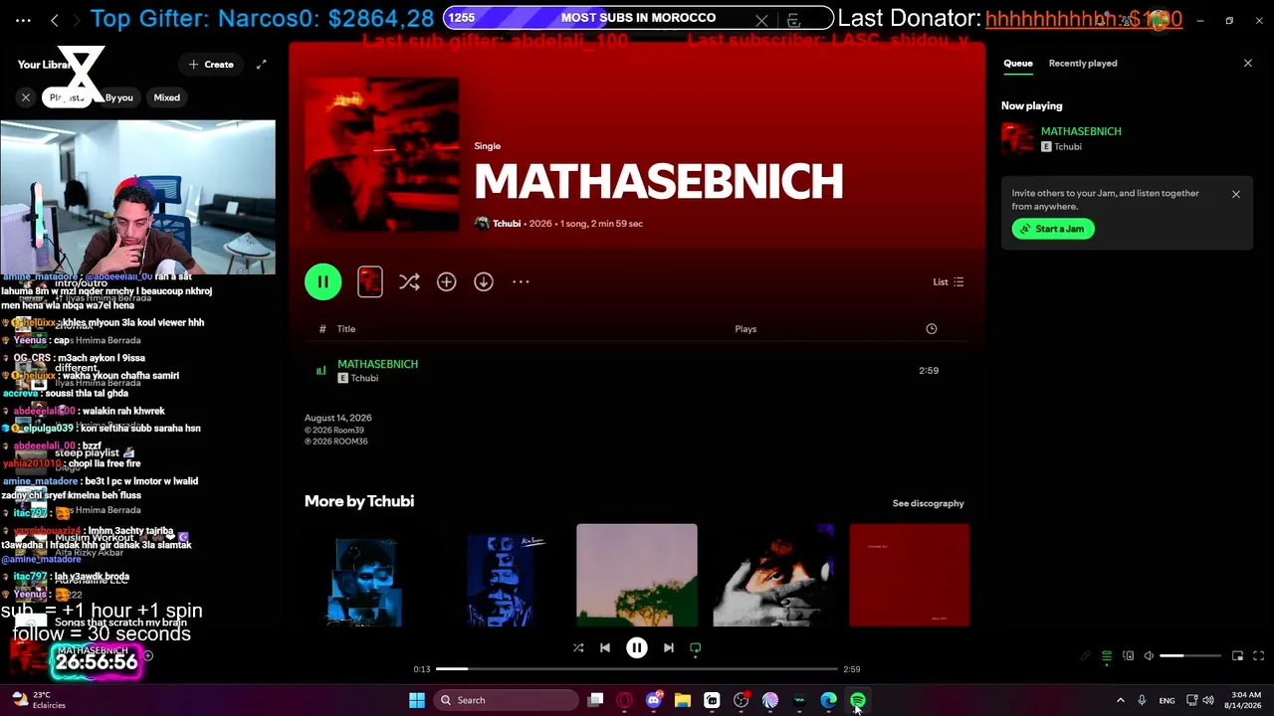1274x716 pixels.
Task: Click the small album preview next to pause
Action: (x=370, y=282)
